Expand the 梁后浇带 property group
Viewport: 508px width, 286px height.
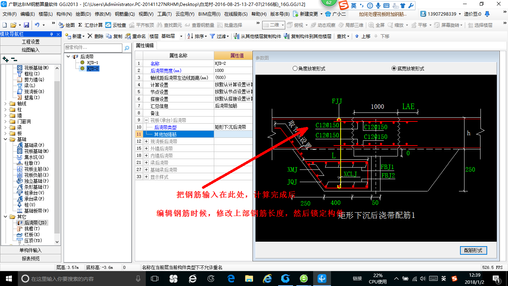[x=147, y=163]
